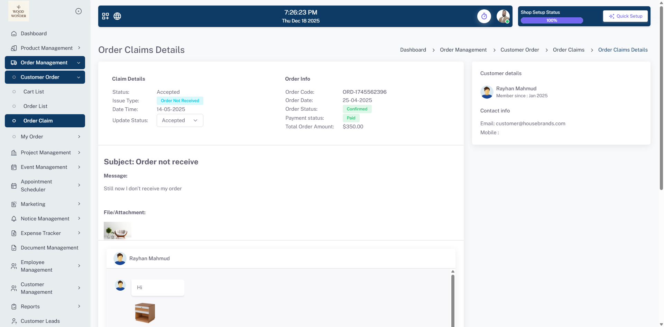
Task: Open the sofa attachment thumbnail
Action: (118, 231)
